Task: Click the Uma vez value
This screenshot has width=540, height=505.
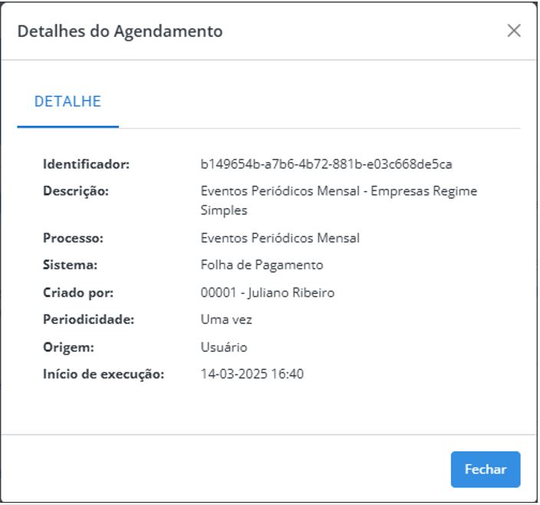Action: (x=226, y=320)
